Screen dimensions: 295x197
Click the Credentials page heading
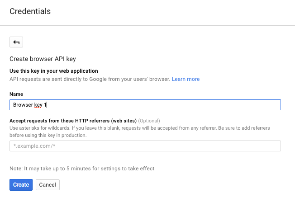pos(30,11)
